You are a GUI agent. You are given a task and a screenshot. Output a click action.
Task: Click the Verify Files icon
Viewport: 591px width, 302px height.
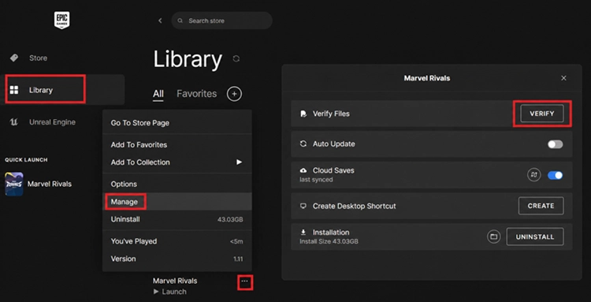[x=303, y=114]
